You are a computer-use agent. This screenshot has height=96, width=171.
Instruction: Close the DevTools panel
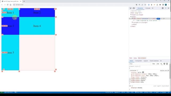[169, 8]
